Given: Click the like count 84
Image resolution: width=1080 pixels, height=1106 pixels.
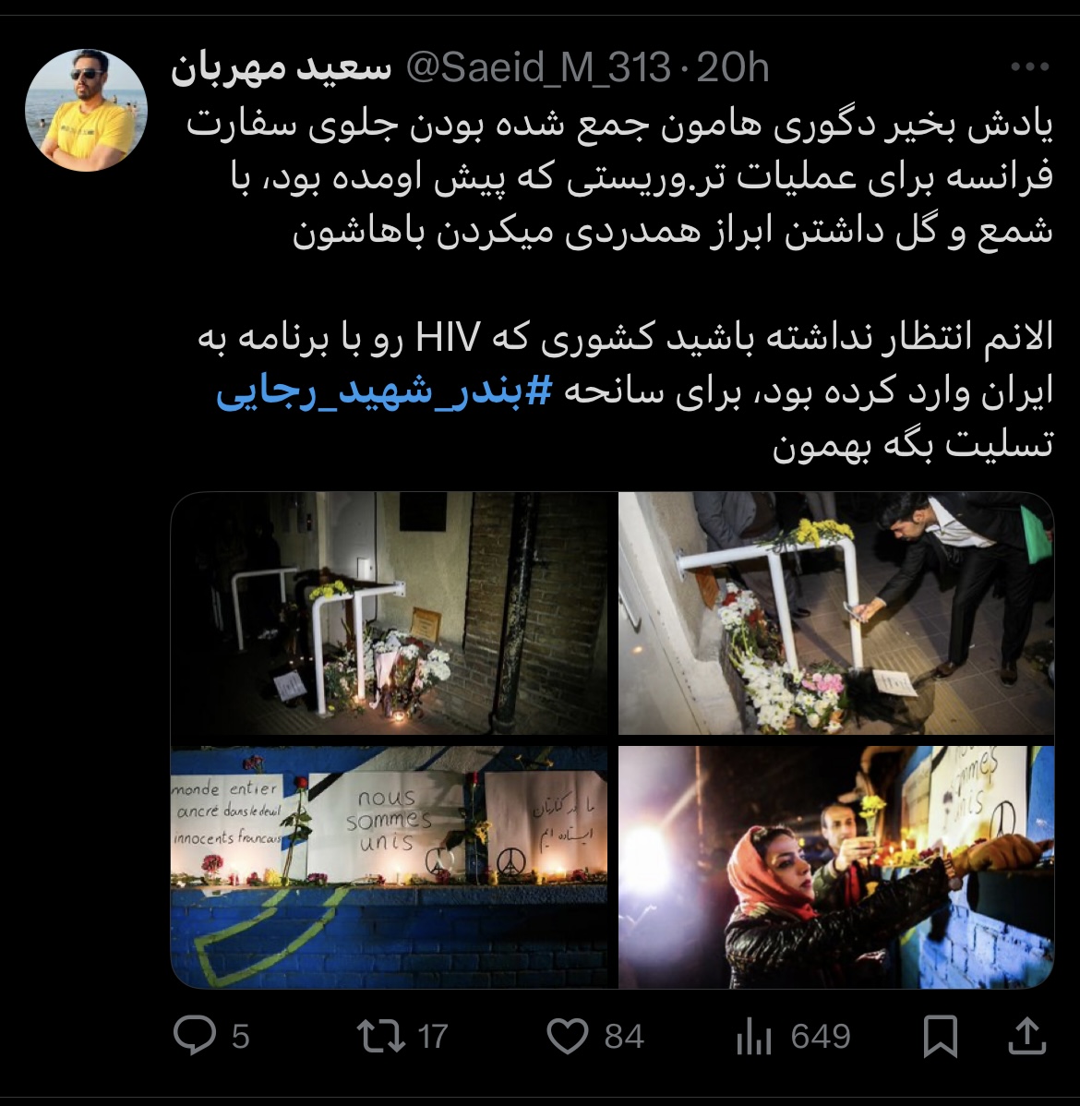Looking at the screenshot, I should pos(624,1037).
